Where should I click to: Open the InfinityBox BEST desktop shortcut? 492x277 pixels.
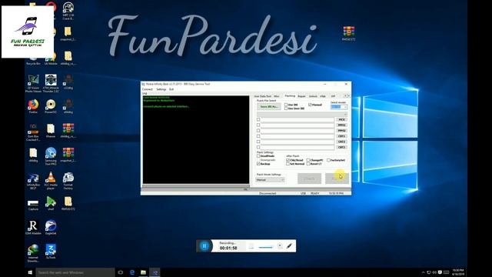[x=33, y=181]
